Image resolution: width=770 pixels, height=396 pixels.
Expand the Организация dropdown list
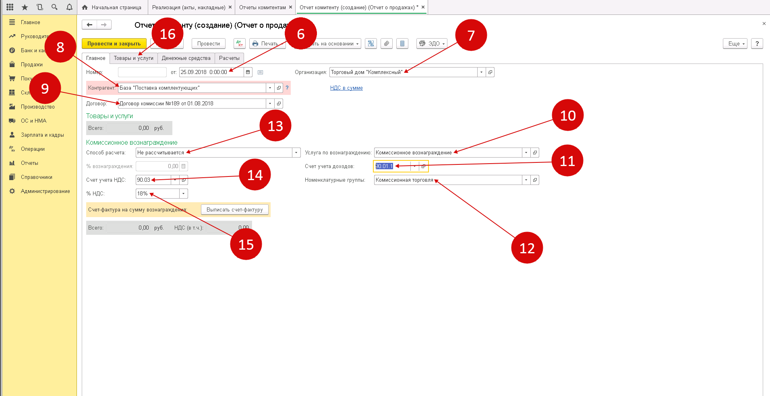(x=481, y=72)
